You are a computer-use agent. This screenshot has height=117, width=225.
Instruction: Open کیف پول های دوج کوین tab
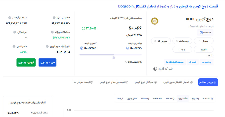[114, 82]
